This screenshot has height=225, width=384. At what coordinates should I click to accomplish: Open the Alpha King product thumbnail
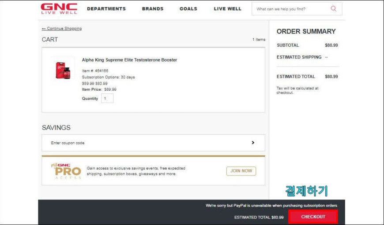tap(63, 70)
